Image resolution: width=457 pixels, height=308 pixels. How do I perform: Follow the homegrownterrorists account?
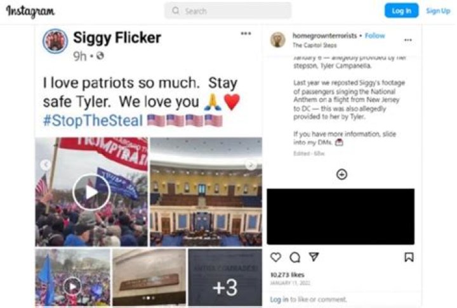375,36
